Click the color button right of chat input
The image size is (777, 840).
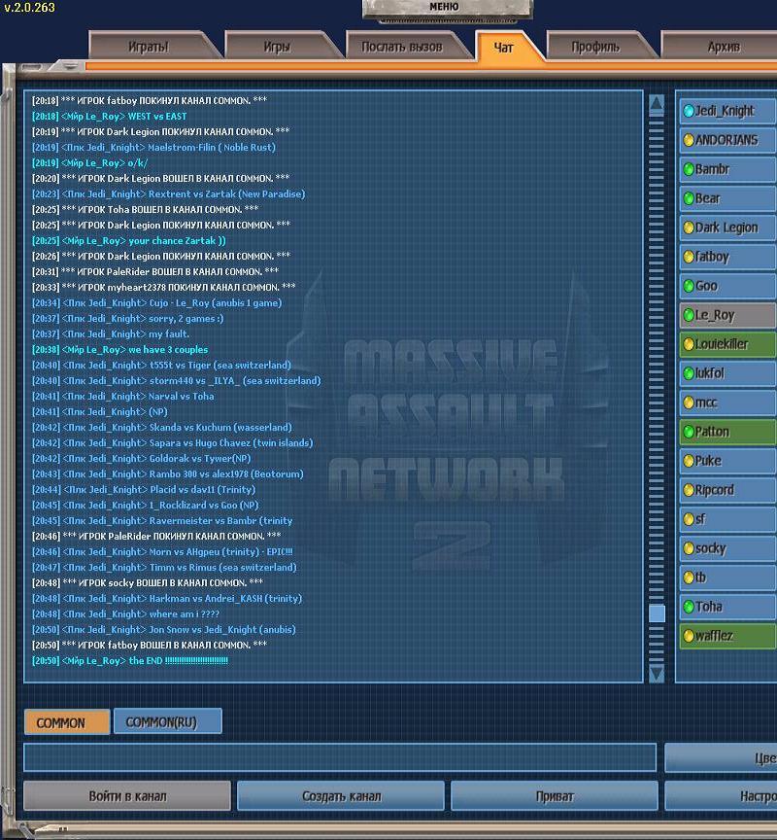[x=721, y=757]
